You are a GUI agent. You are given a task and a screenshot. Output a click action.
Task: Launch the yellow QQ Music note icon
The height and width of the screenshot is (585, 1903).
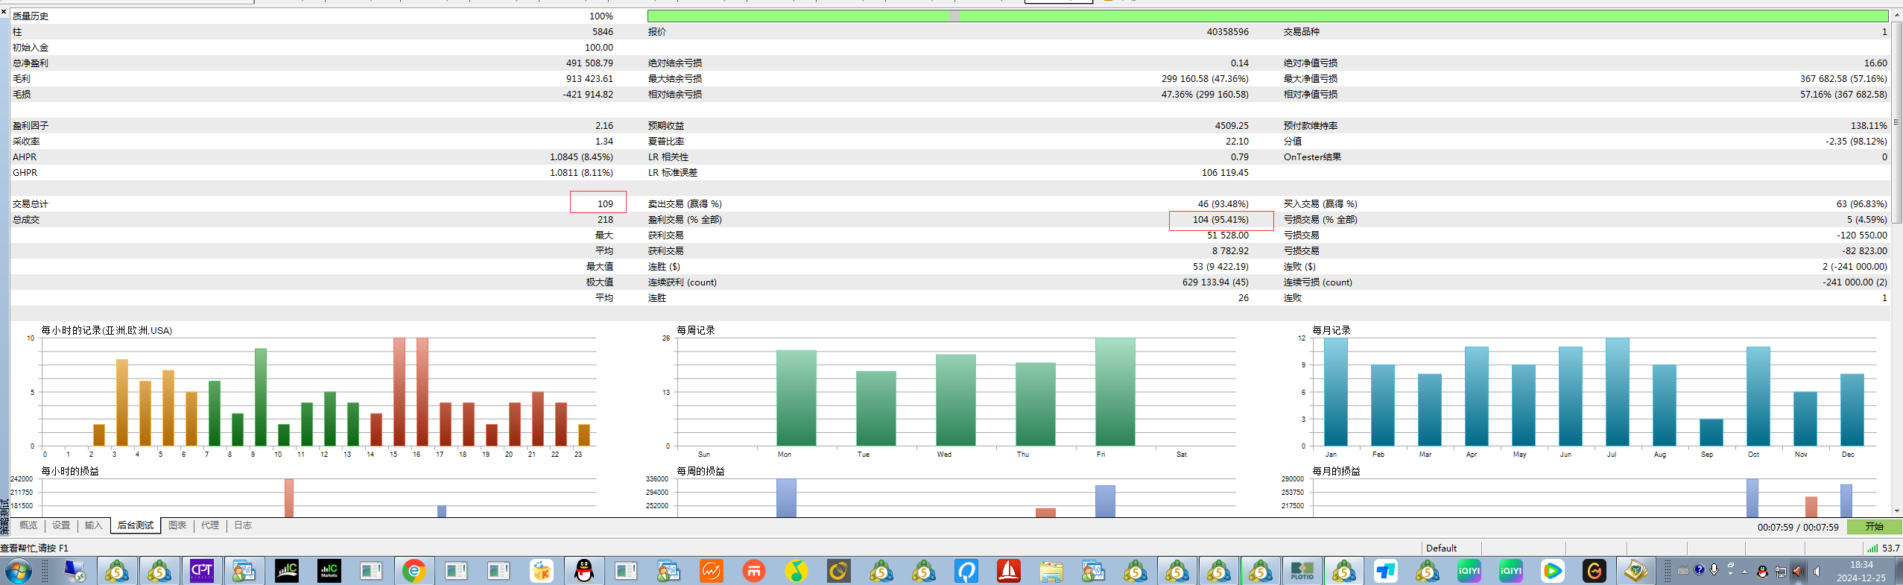click(796, 572)
